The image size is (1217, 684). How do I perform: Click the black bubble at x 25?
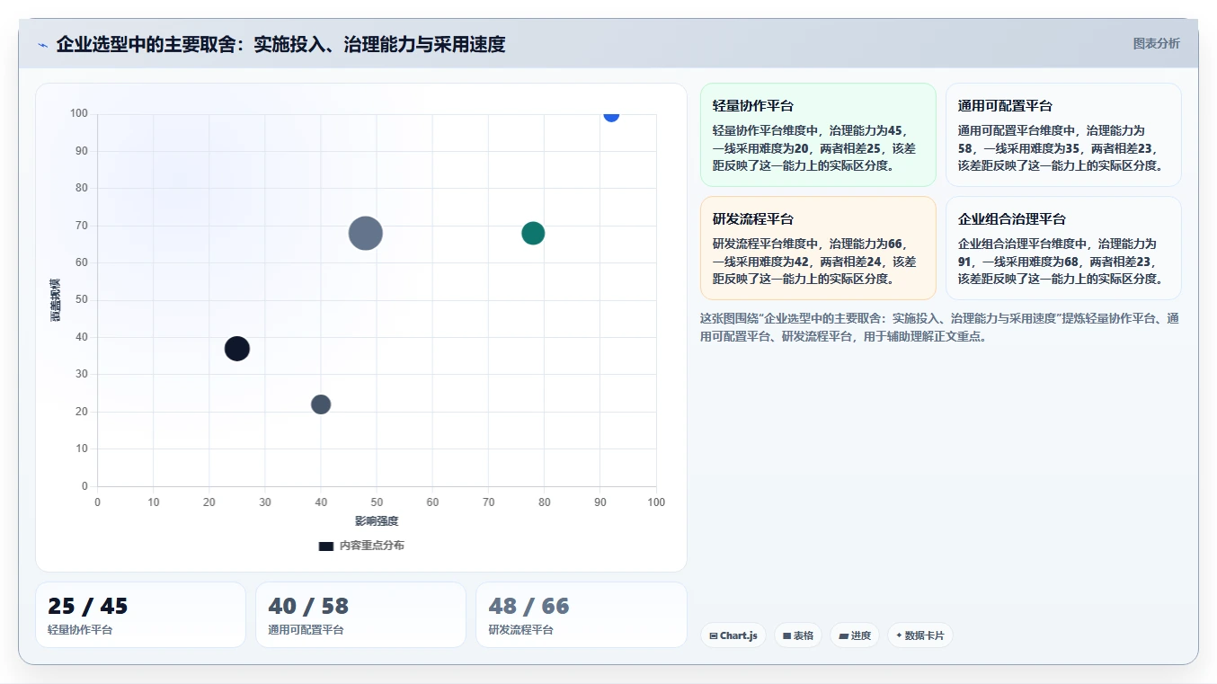tap(237, 349)
